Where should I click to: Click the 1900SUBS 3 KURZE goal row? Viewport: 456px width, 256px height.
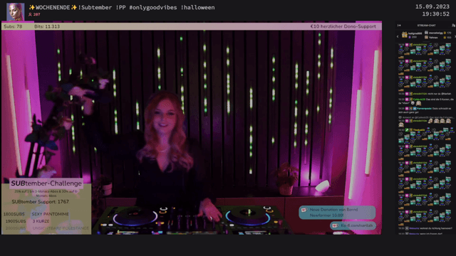coord(27,221)
